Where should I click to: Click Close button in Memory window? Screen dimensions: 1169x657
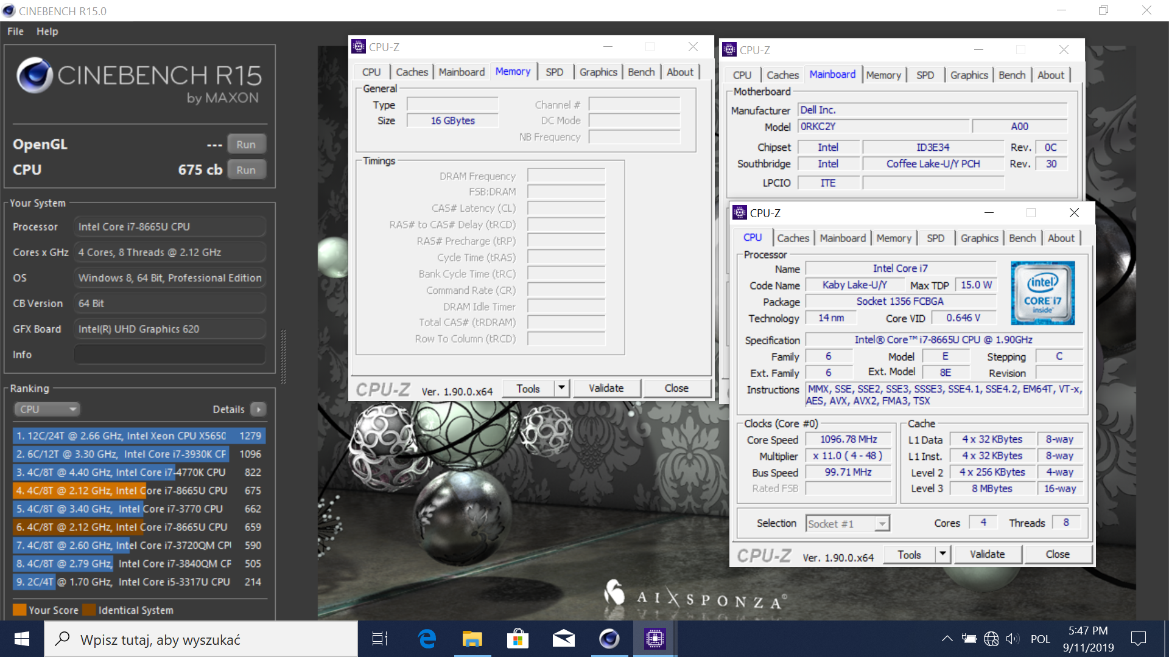pos(676,388)
